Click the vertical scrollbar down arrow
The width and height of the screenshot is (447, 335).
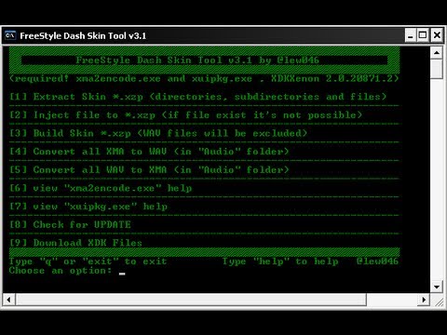click(437, 287)
